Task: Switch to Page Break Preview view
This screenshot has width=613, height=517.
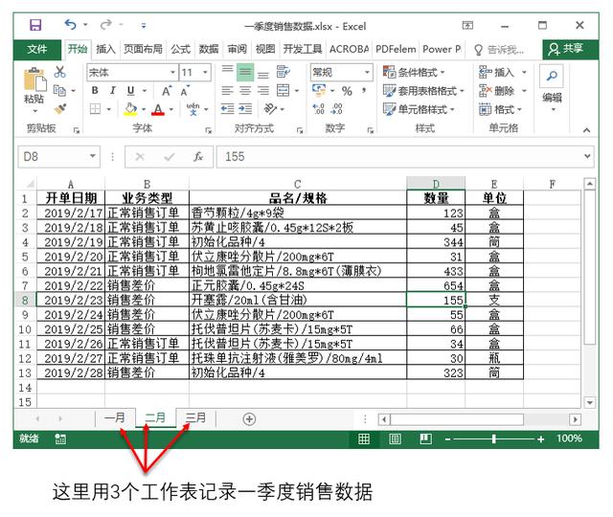Action: [x=425, y=438]
